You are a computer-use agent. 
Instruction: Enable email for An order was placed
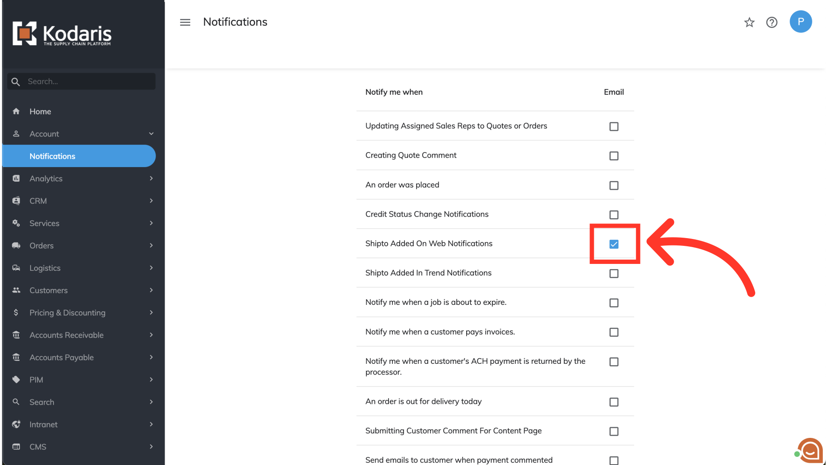pyautogui.click(x=614, y=186)
